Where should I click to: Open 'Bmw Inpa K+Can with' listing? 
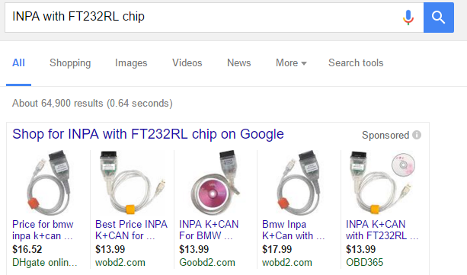(293, 230)
